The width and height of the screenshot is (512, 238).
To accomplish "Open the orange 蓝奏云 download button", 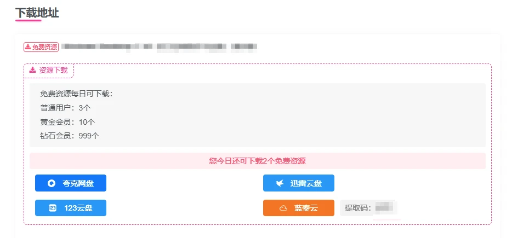I will pos(298,208).
